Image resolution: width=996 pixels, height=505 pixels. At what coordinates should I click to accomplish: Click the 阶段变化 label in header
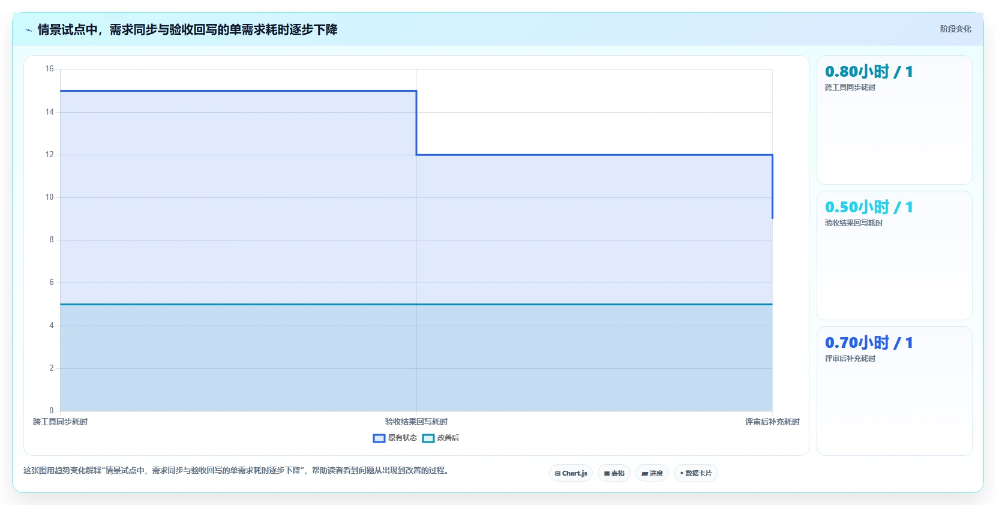[955, 29]
